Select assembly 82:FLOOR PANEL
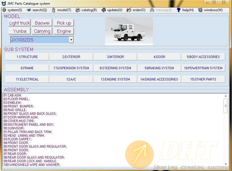232x171 pixels. (x=17, y=99)
